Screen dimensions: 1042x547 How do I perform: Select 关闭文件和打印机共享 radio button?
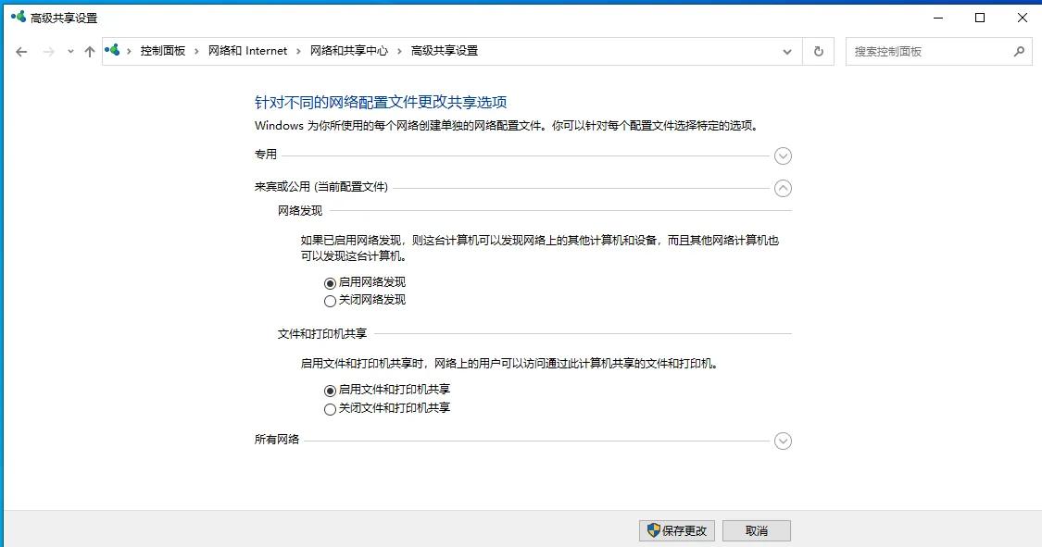[x=330, y=408]
